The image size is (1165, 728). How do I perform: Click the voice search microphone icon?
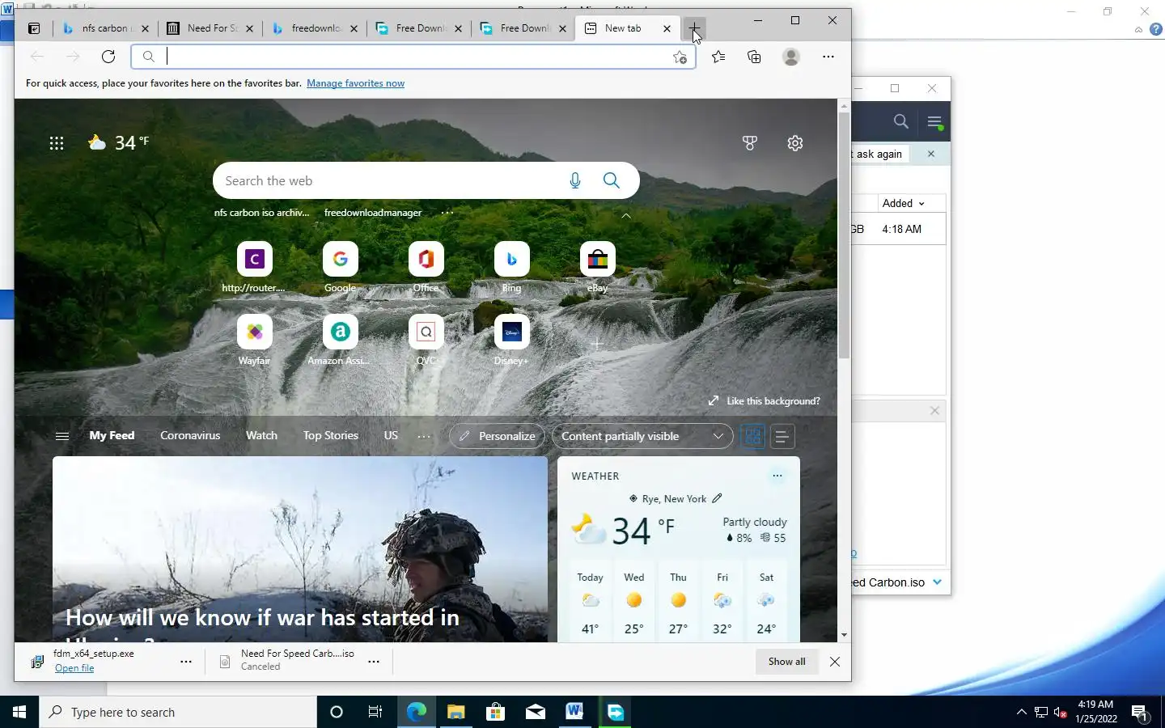tap(575, 181)
